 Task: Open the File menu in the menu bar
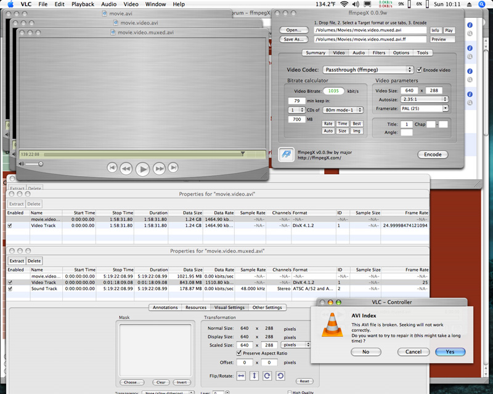click(x=43, y=4)
